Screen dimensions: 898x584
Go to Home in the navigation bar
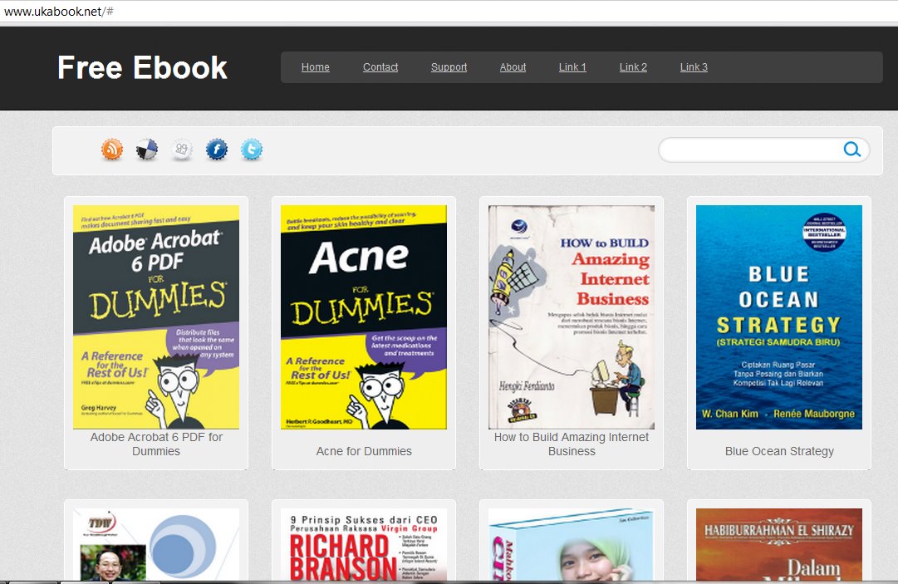(x=316, y=67)
